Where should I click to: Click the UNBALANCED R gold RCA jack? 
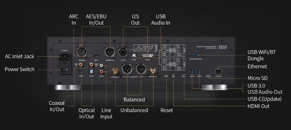coord(115,71)
